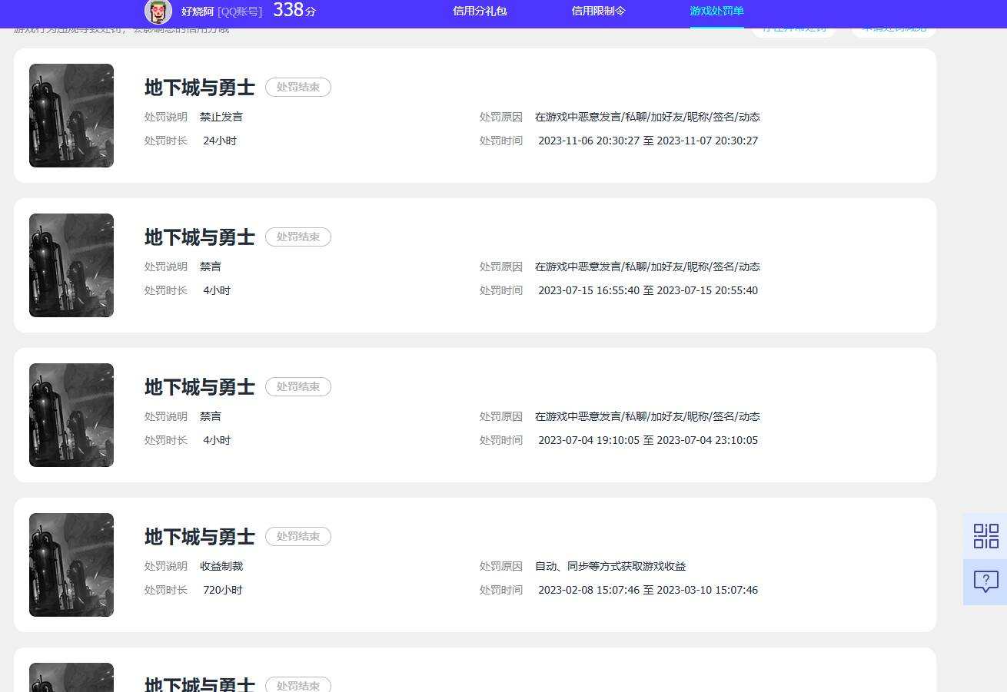Viewport: 1007px width, 692px height.
Task: Click the 720小时 duration value
Action: tap(223, 590)
